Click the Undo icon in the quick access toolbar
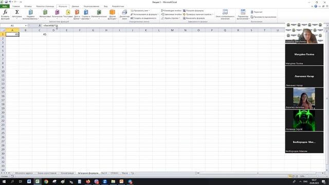The width and height of the screenshot is (329, 185). 10,2
